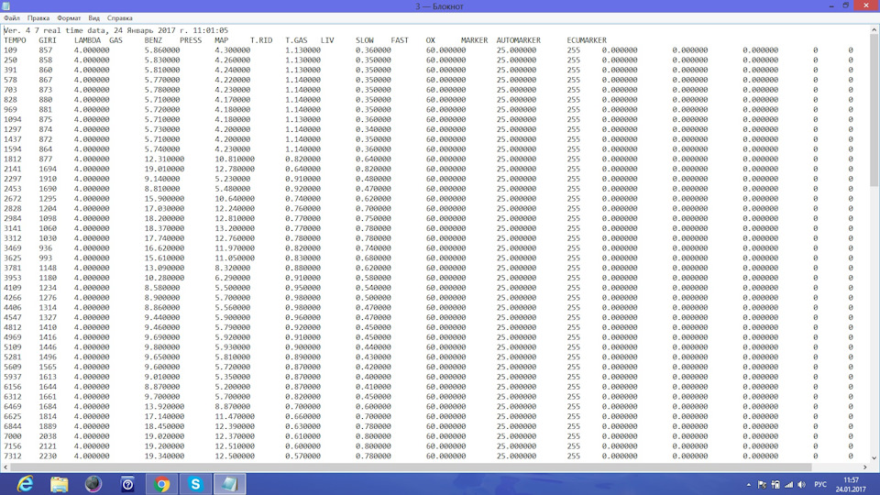Open the dark sphere app on taskbar
This screenshot has height=495, width=880.
[93, 484]
